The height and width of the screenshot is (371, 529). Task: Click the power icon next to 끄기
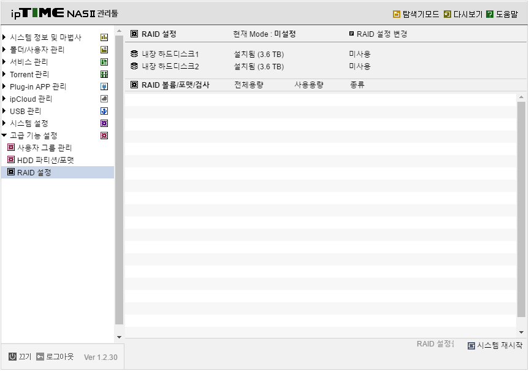coord(12,356)
